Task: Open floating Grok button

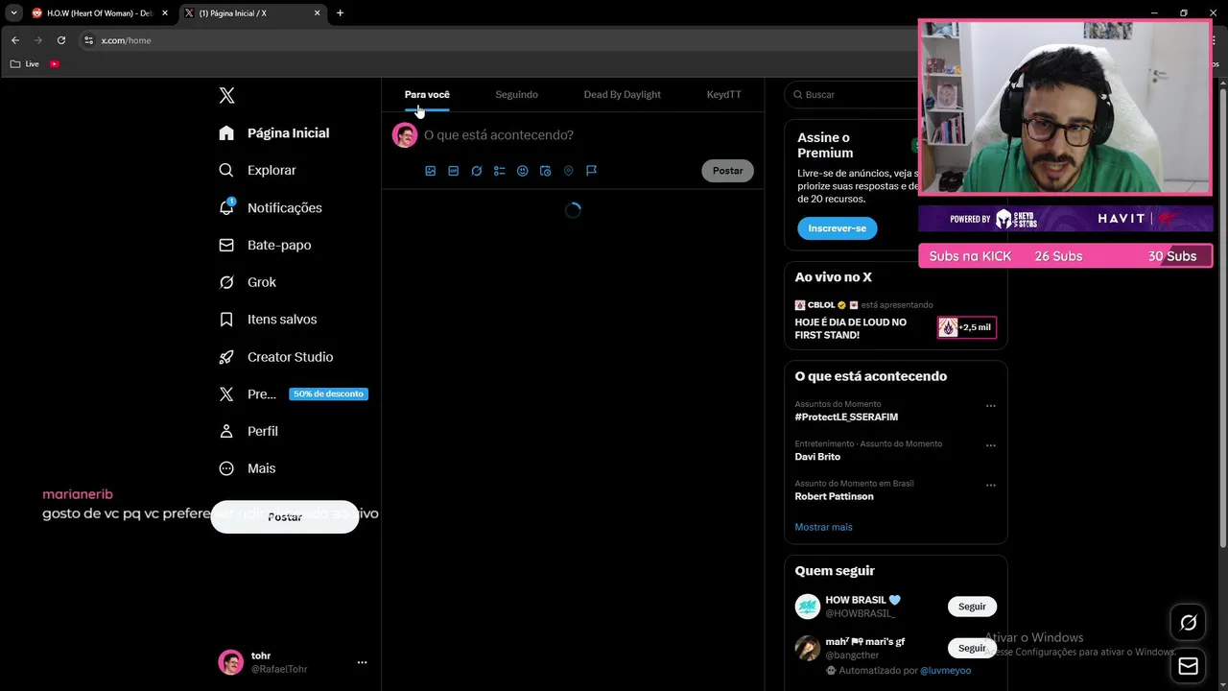Action: (x=1188, y=623)
